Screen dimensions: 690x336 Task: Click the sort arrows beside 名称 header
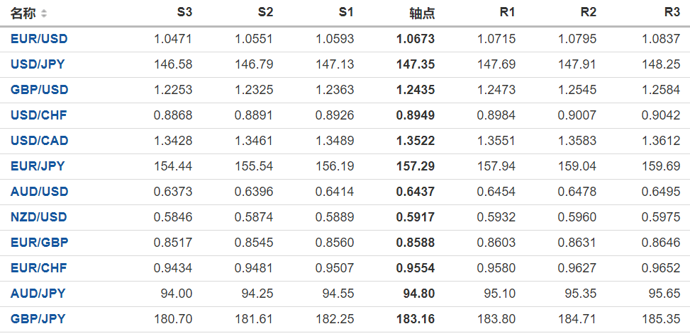point(44,13)
